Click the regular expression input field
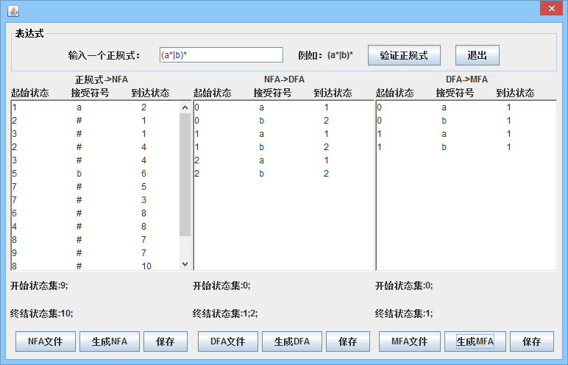This screenshot has width=568, height=365. coord(221,55)
